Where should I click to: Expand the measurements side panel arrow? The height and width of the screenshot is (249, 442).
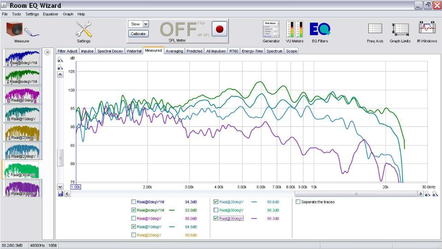tap(47, 52)
